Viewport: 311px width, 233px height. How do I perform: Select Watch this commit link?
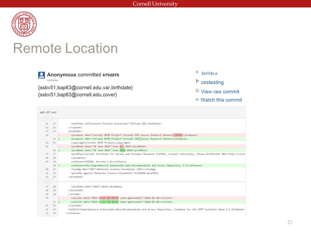click(221, 100)
